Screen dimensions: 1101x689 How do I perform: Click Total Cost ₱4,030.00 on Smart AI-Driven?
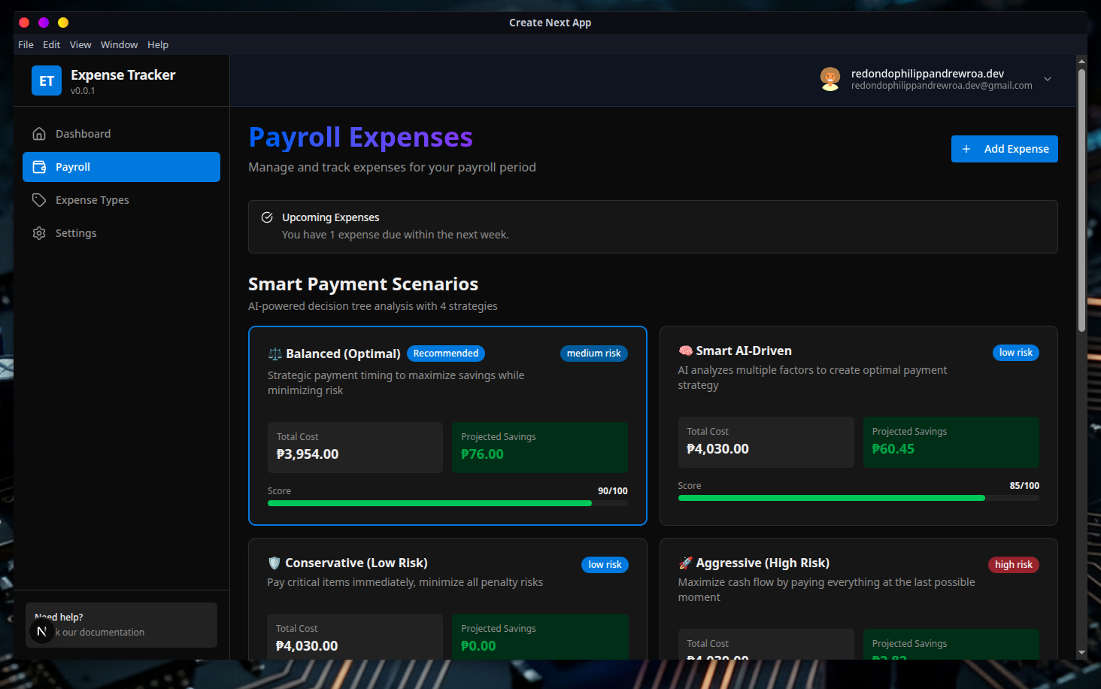717,449
